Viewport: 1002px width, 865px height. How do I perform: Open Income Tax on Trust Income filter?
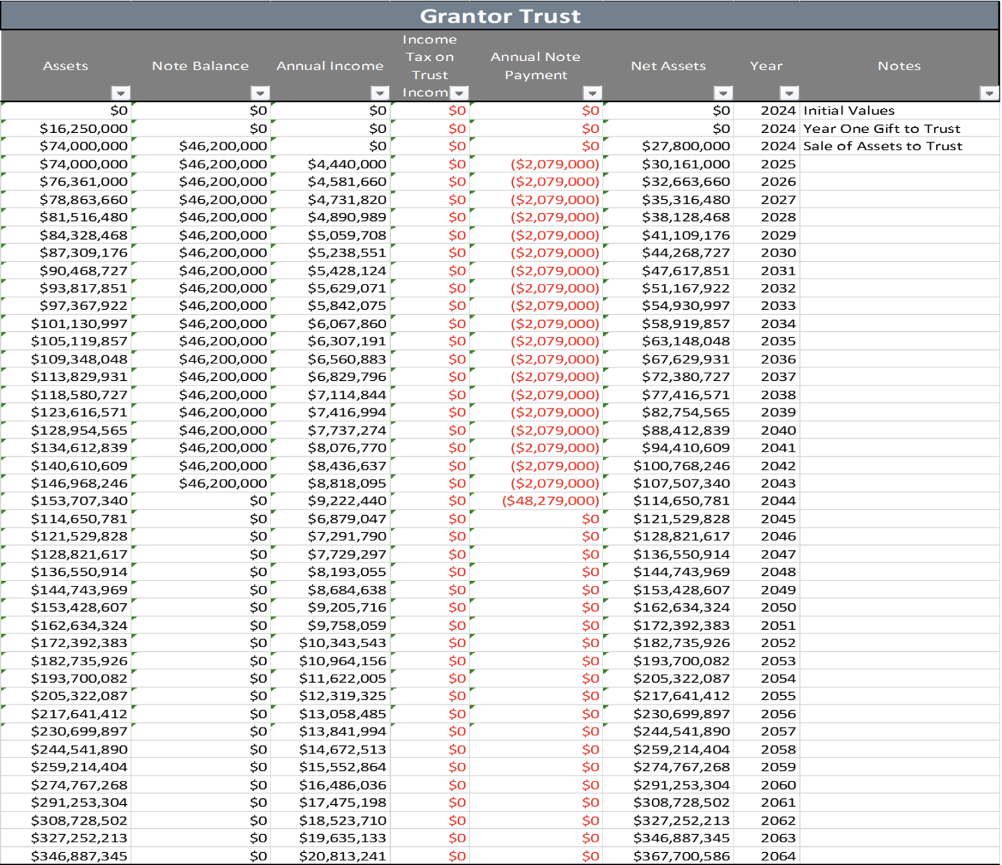pos(458,93)
